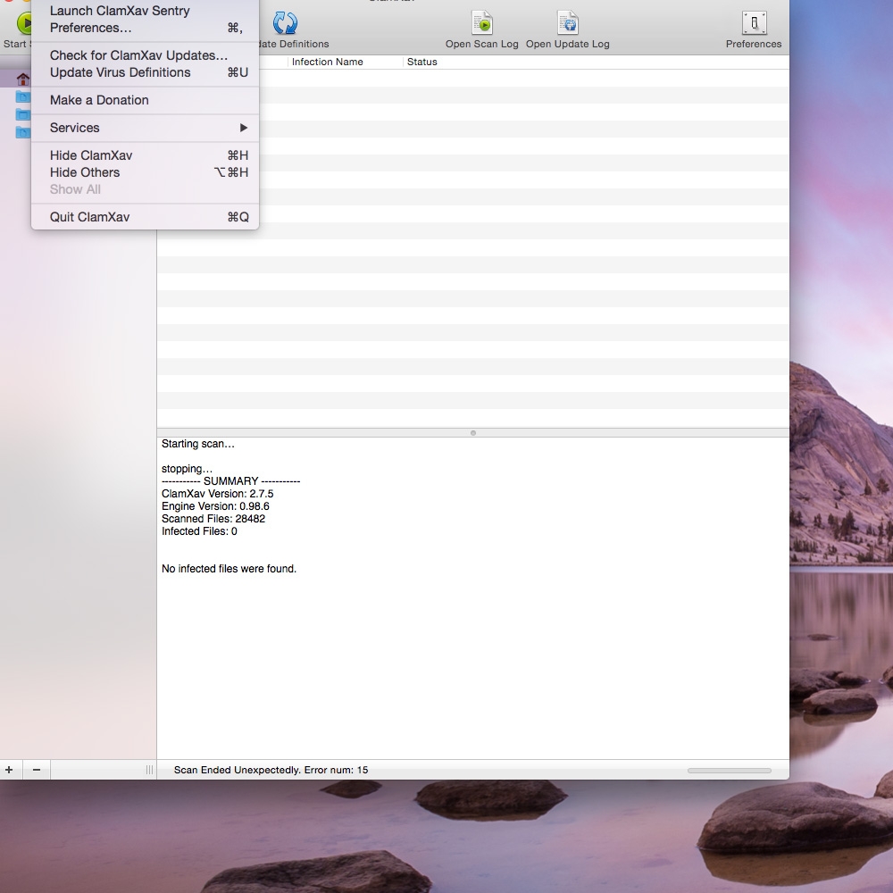Viewport: 893px width, 893px height.
Task: Select Update Virus Definitions in the menu
Action: coord(145,72)
